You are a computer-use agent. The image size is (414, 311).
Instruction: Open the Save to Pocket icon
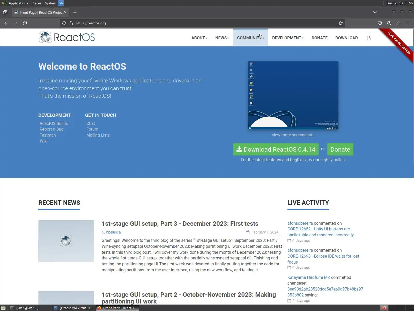pos(380,23)
